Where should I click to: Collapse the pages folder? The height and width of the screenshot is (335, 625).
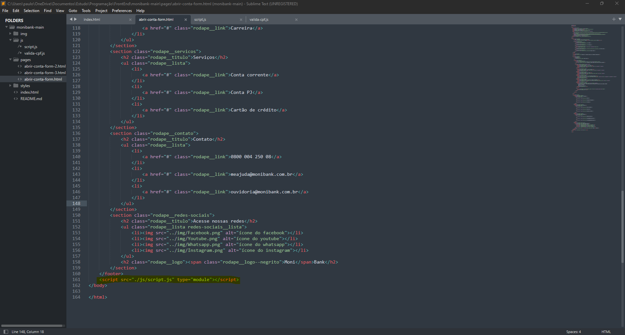tap(10, 59)
